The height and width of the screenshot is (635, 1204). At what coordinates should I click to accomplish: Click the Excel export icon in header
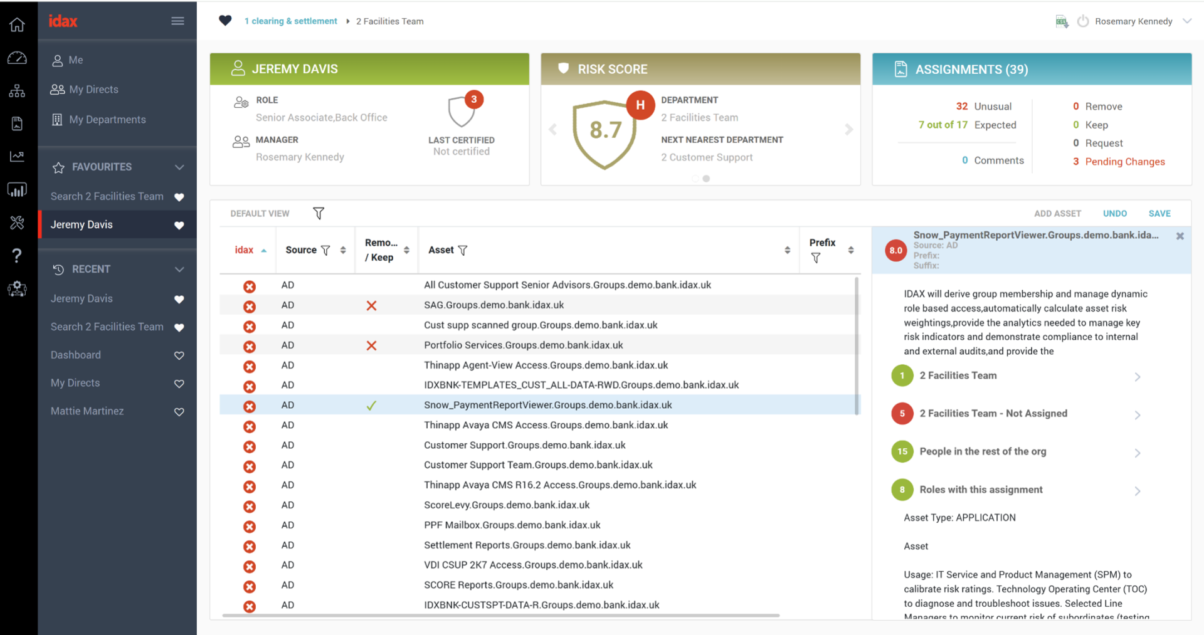[1061, 22]
